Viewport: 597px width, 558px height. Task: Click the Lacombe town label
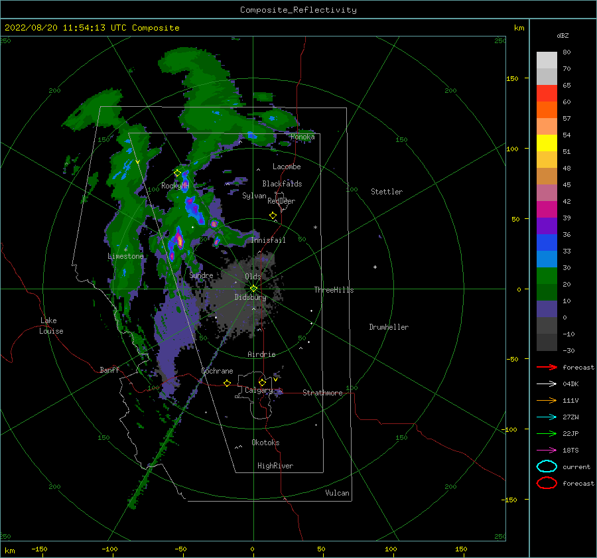tap(287, 167)
